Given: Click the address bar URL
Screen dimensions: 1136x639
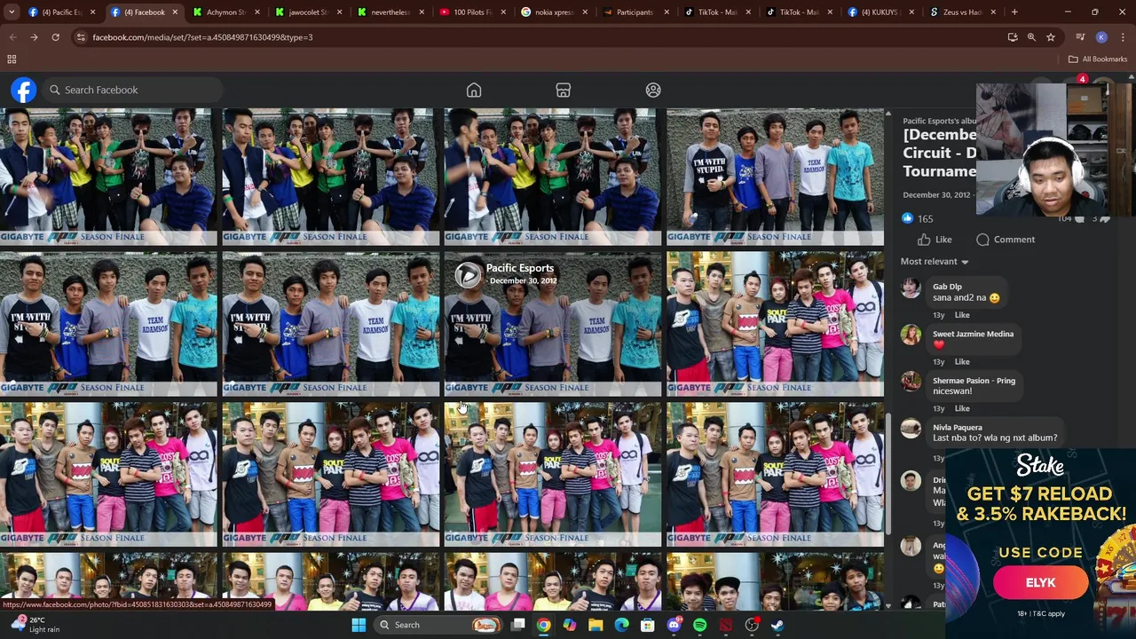Looking at the screenshot, I should tap(202, 37).
